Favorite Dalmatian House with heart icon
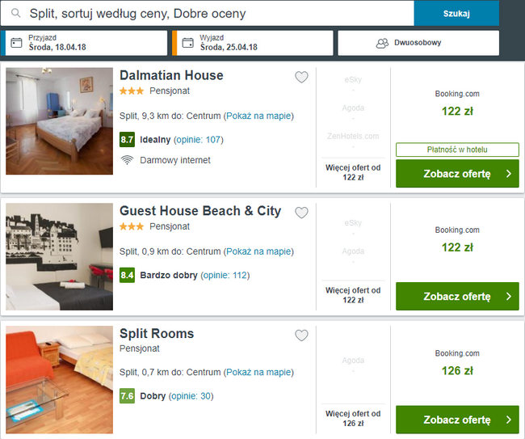This screenshot has width=525, height=439. pyautogui.click(x=301, y=78)
